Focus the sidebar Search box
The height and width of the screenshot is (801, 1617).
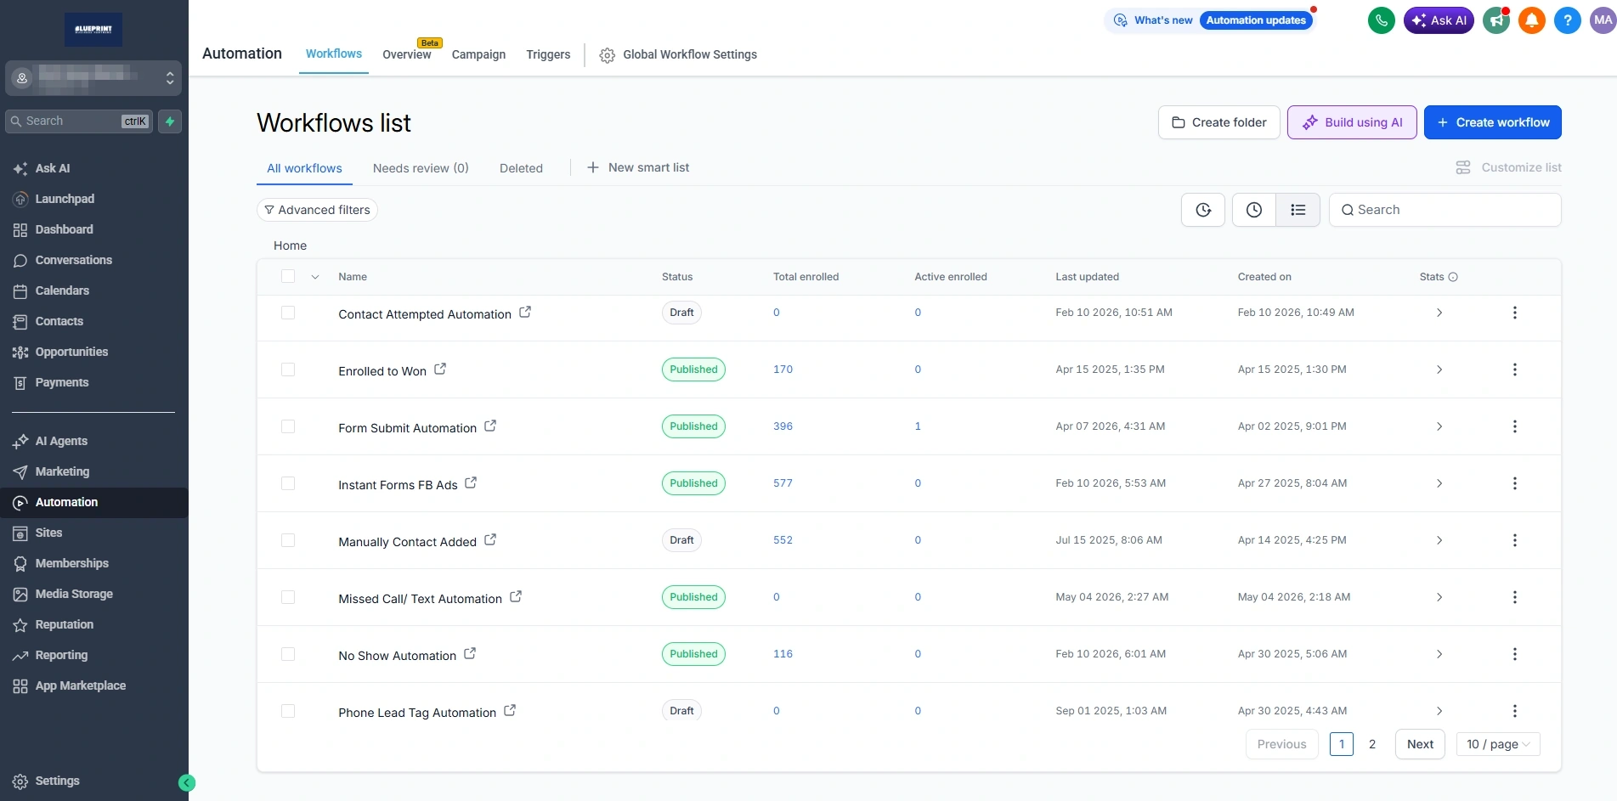click(79, 121)
